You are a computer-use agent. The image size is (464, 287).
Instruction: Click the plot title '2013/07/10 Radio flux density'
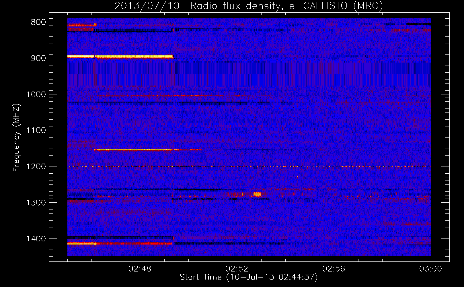[248, 6]
